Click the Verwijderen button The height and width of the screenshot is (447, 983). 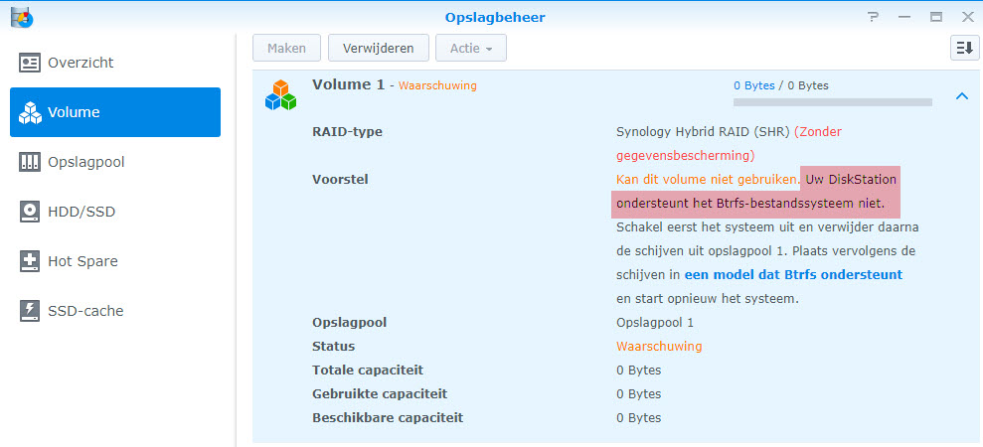378,48
